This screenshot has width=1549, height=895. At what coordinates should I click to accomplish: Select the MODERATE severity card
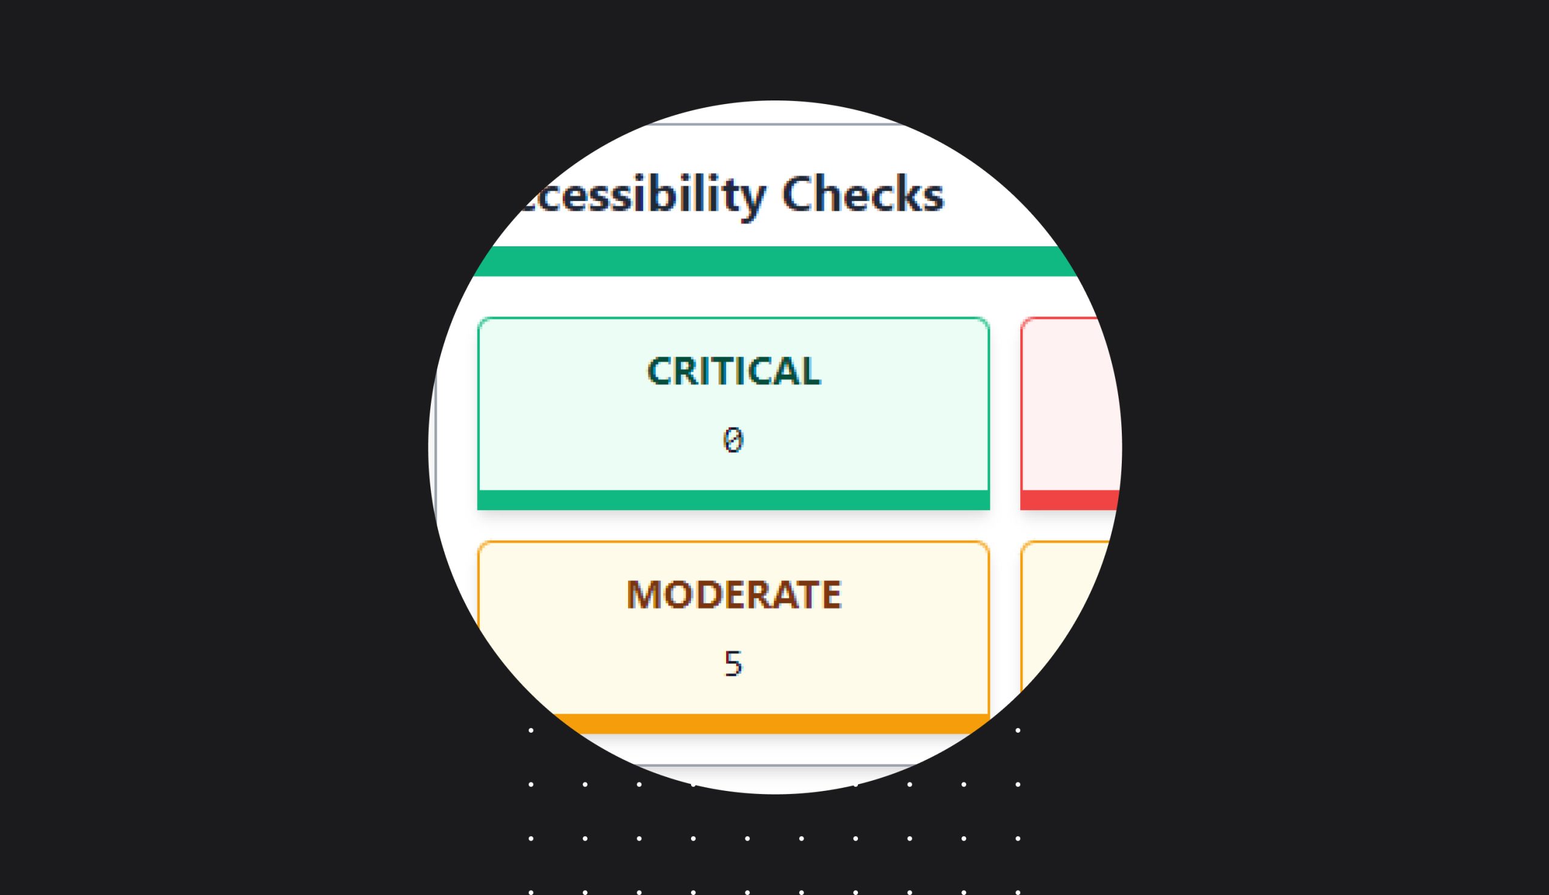click(733, 637)
